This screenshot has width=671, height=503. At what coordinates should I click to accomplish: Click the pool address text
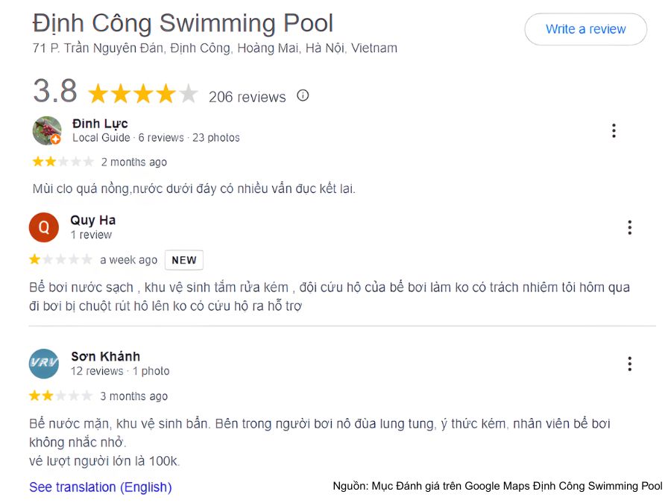[x=215, y=48]
